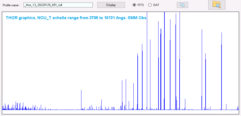The width and height of the screenshot is (241, 116).
Task: Click the short peak right of tallest lines
Action: (185, 104)
